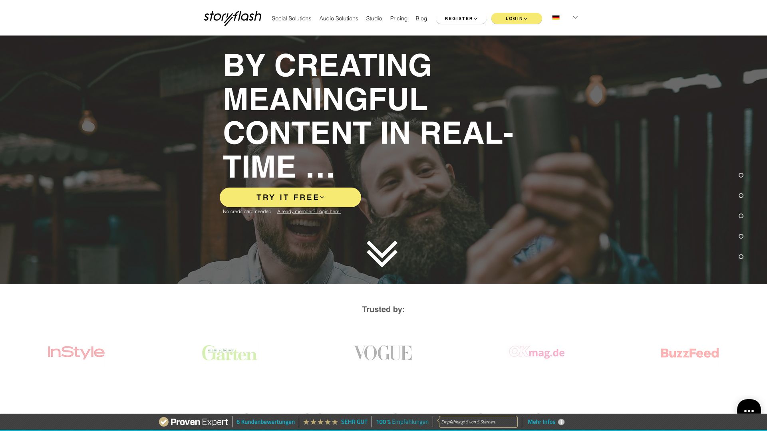Expand the LOGIN dropdown menu
The width and height of the screenshot is (767, 431).
[517, 18]
